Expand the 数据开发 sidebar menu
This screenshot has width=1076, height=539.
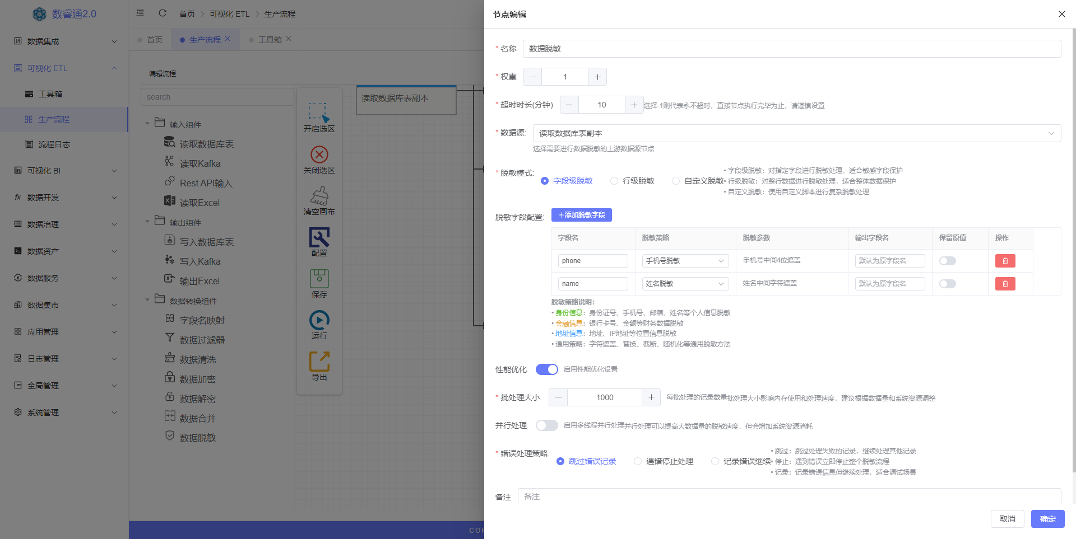[x=64, y=198]
